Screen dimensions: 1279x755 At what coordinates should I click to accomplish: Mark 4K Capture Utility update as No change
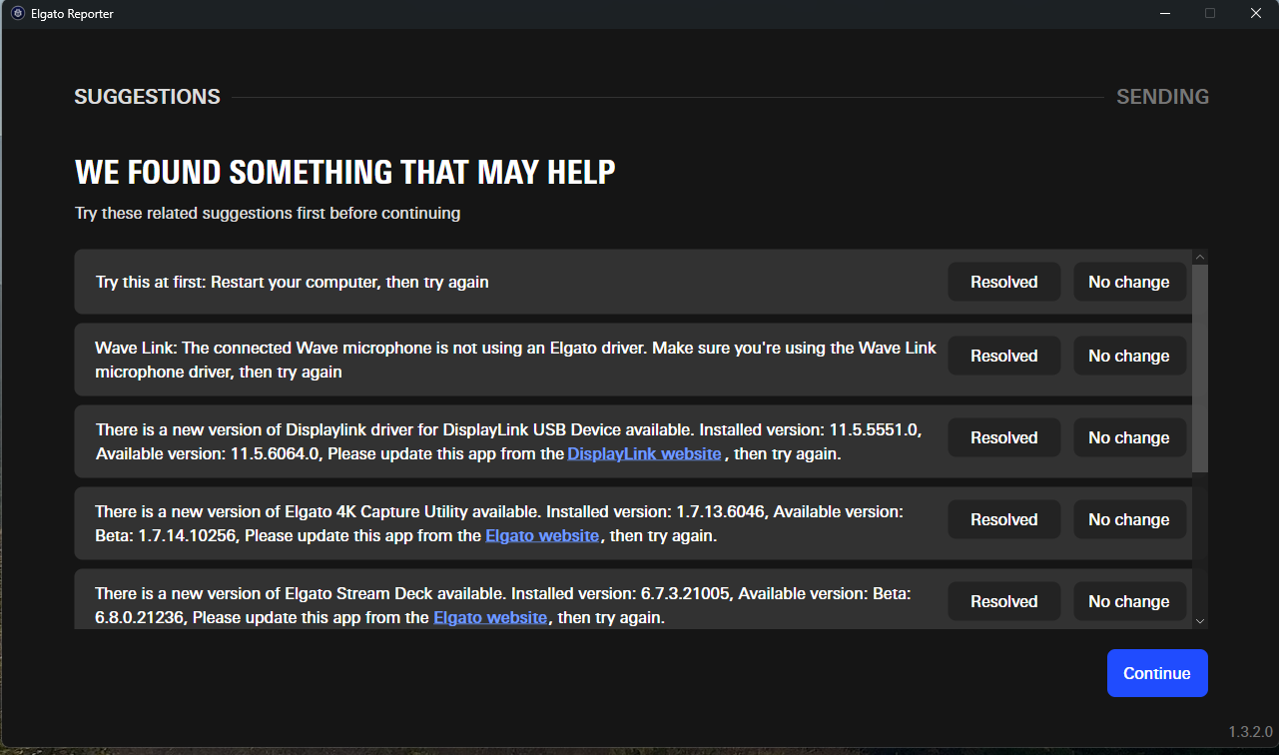point(1129,519)
